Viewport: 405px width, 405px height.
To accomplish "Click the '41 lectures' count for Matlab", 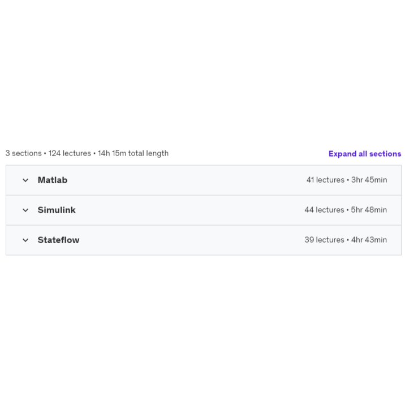I will tap(325, 180).
